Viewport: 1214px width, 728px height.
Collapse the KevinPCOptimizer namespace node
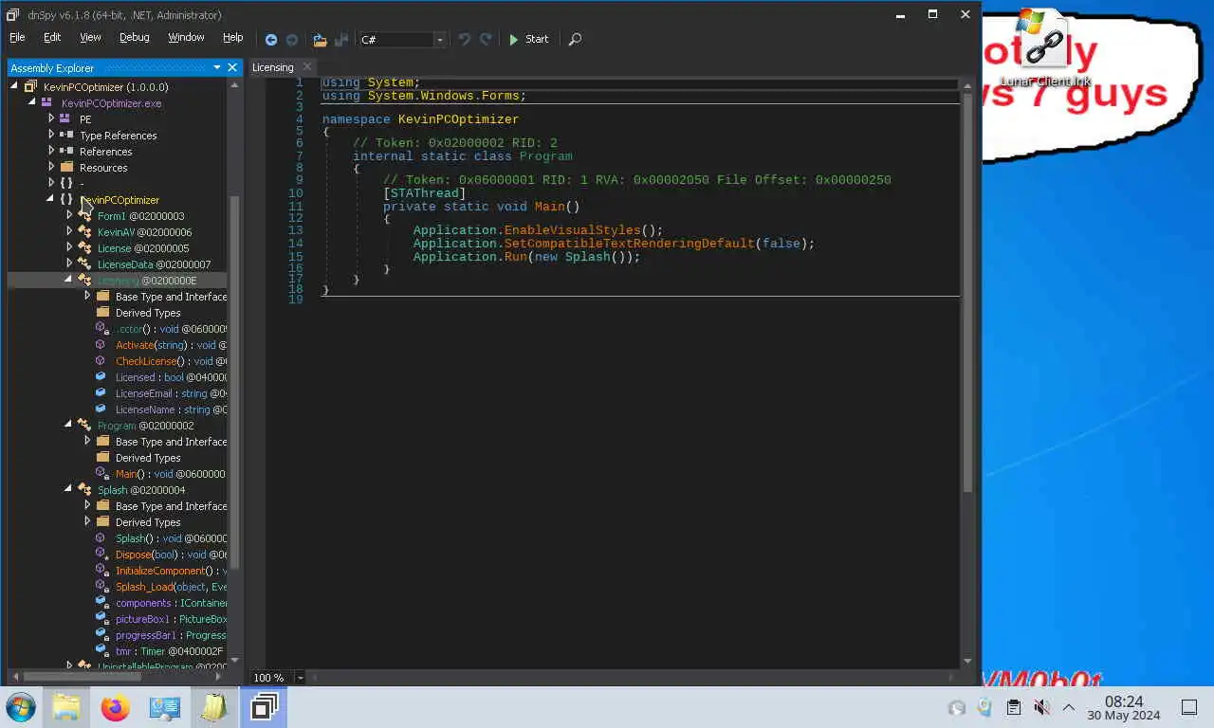click(50, 199)
